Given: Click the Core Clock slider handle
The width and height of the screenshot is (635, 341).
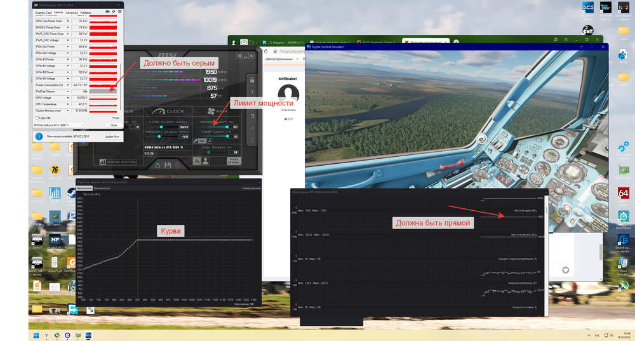Looking at the screenshot, I should coord(161,127).
